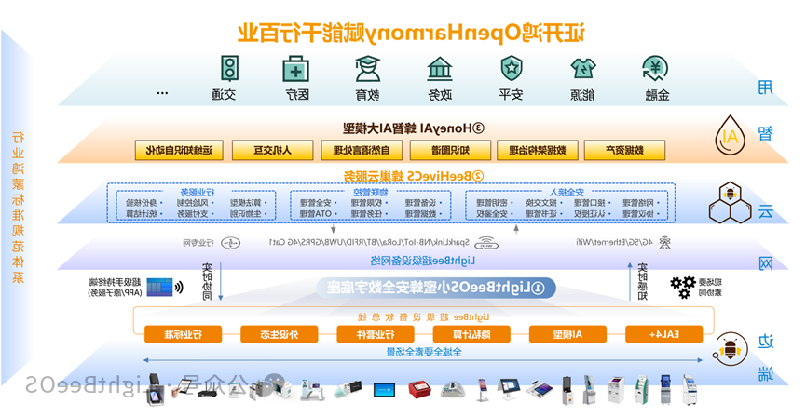The width and height of the screenshot is (806, 417).
Task: Click the oval icon beside 行业专网
Action: pos(230,243)
